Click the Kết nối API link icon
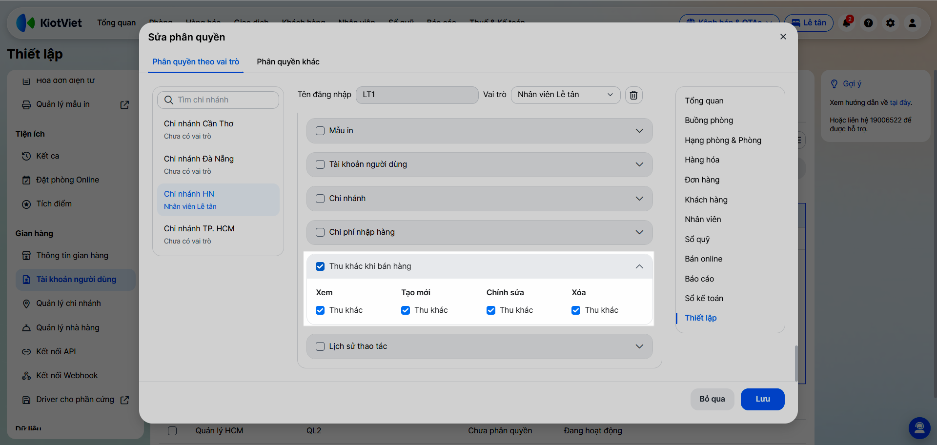 coord(26,352)
